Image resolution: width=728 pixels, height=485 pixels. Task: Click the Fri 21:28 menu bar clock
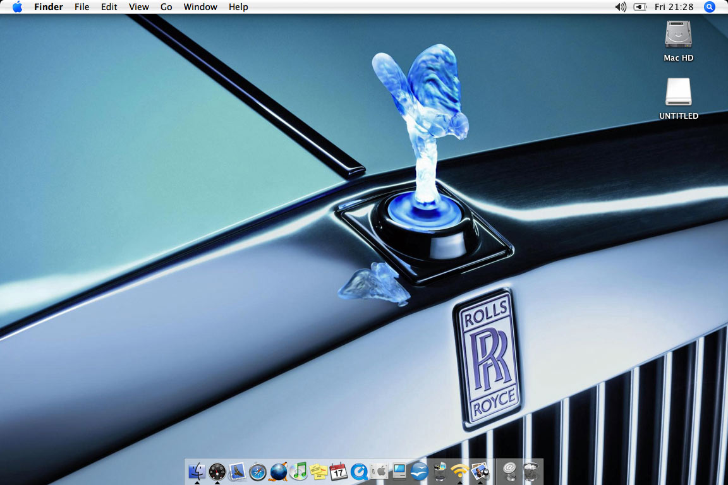[674, 7]
